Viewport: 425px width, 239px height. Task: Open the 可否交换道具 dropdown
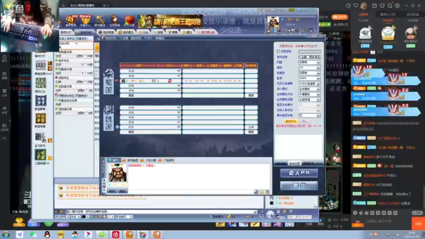310,83
